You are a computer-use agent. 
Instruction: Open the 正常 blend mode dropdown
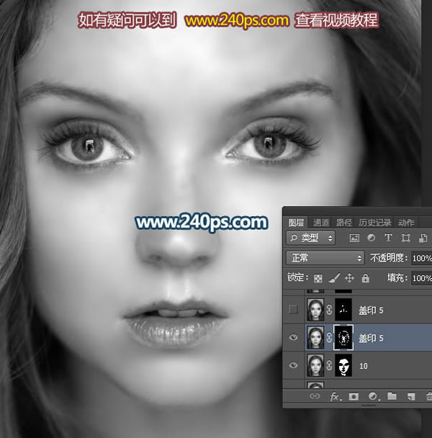(325, 258)
